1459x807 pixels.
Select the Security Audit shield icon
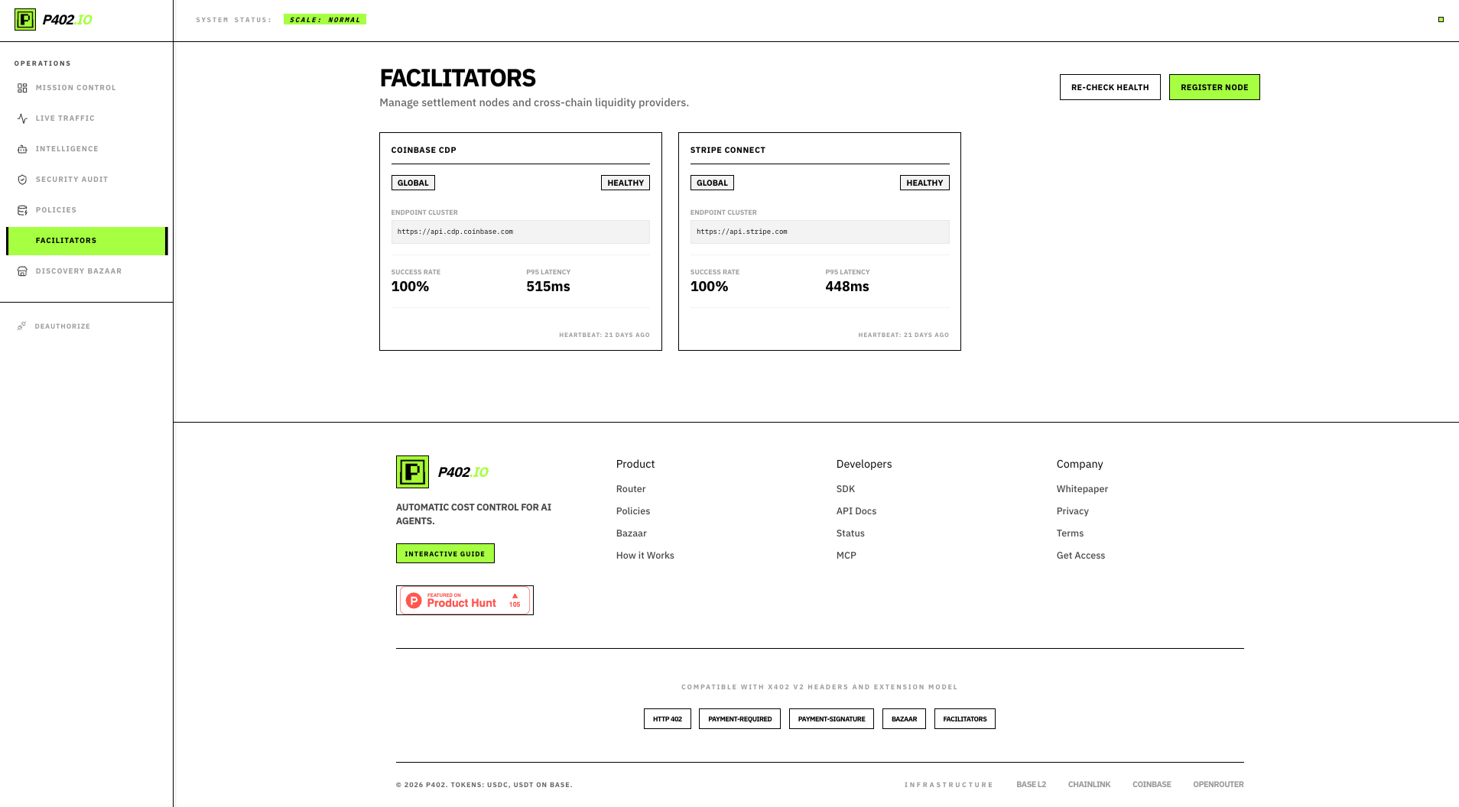[21, 179]
